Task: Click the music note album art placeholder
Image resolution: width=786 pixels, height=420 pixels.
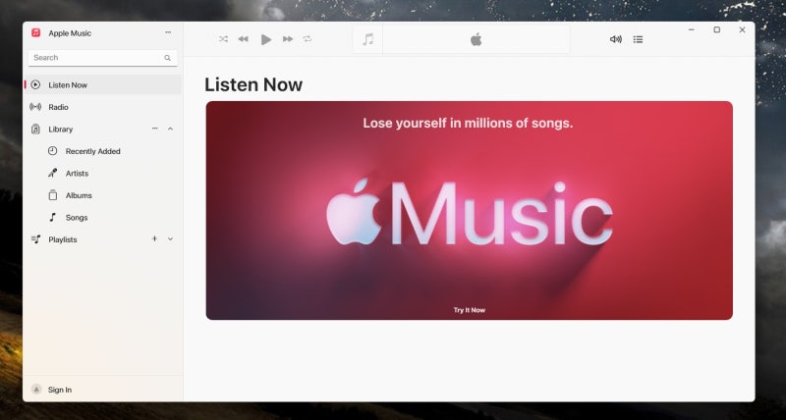Action: (x=367, y=39)
